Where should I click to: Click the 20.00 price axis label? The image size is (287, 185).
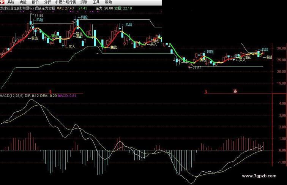coord(282,72)
